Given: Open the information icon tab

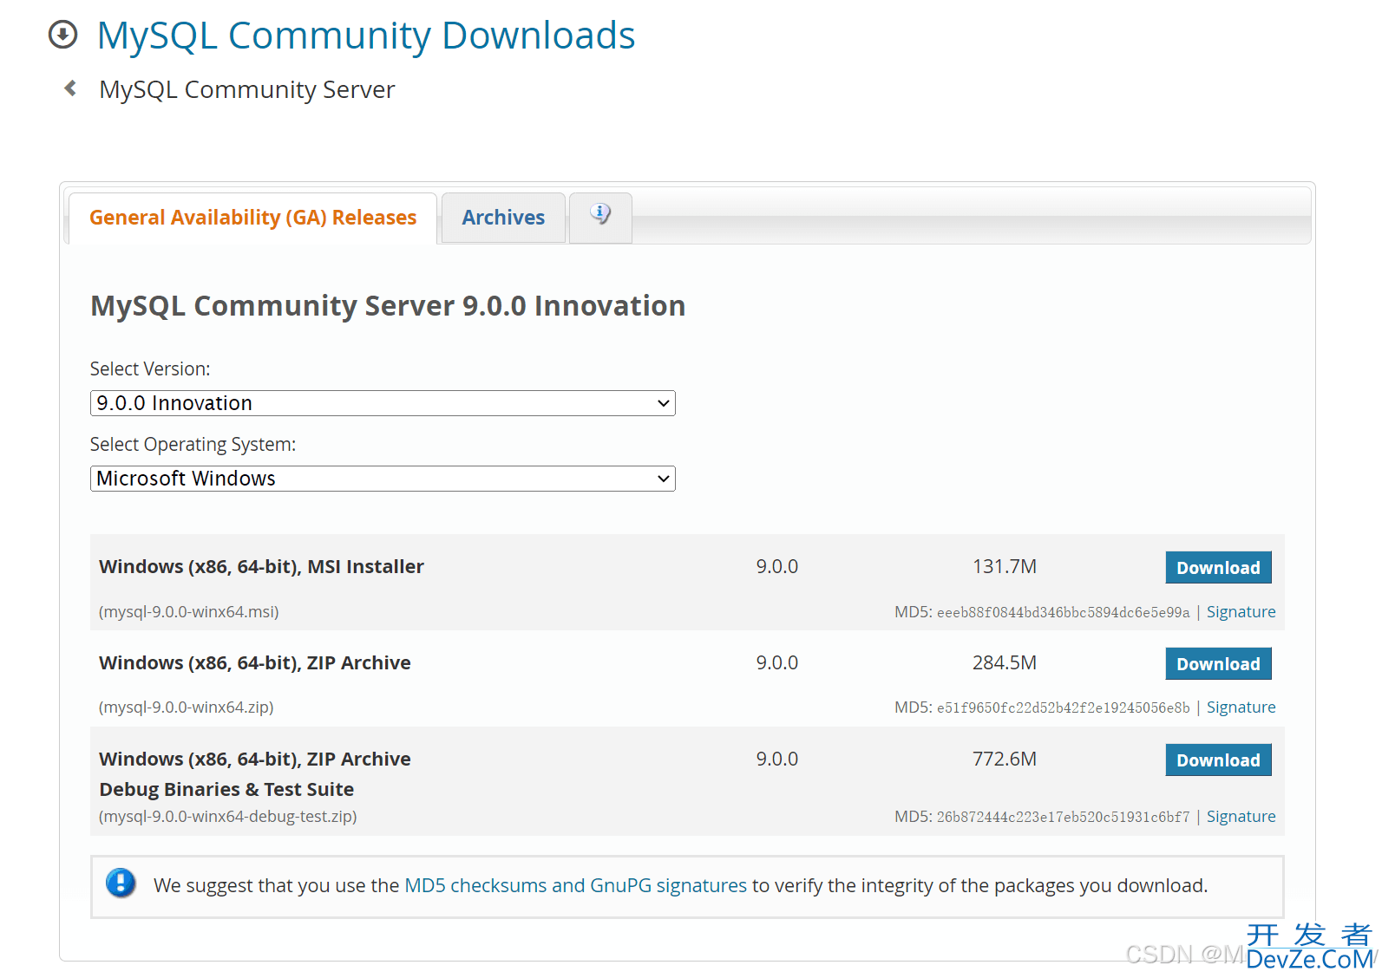Looking at the screenshot, I should [600, 217].
